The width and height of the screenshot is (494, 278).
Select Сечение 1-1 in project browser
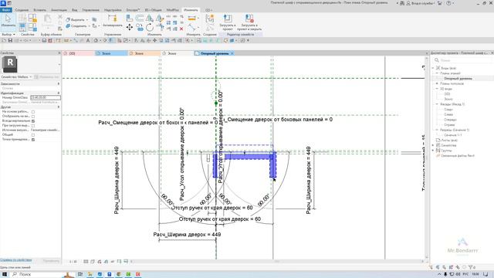[x=453, y=135]
